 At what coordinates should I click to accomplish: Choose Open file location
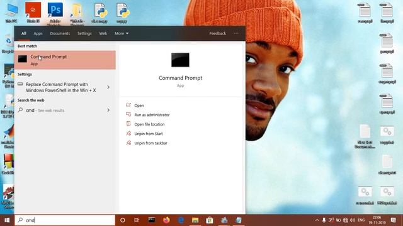[149, 124]
